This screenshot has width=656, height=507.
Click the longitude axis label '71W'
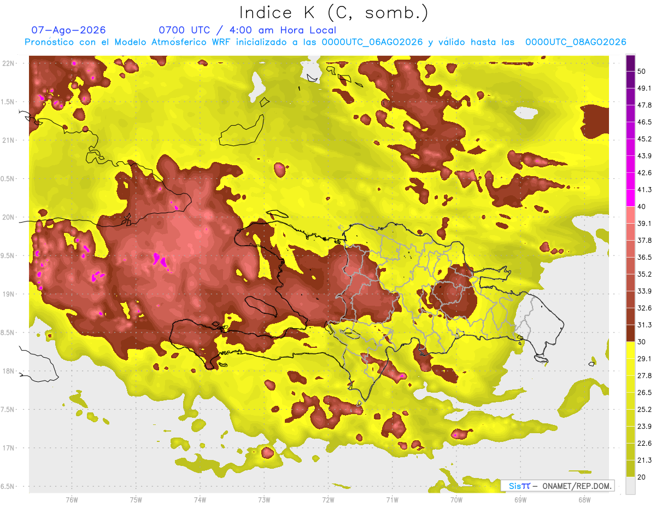point(392,499)
